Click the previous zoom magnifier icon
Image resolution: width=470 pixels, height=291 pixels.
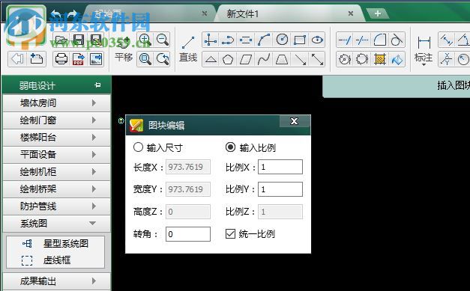[163, 58]
